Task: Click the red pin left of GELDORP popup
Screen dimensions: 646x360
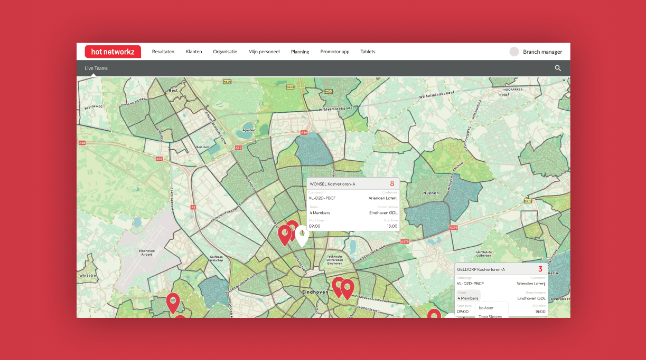Action: (434, 313)
